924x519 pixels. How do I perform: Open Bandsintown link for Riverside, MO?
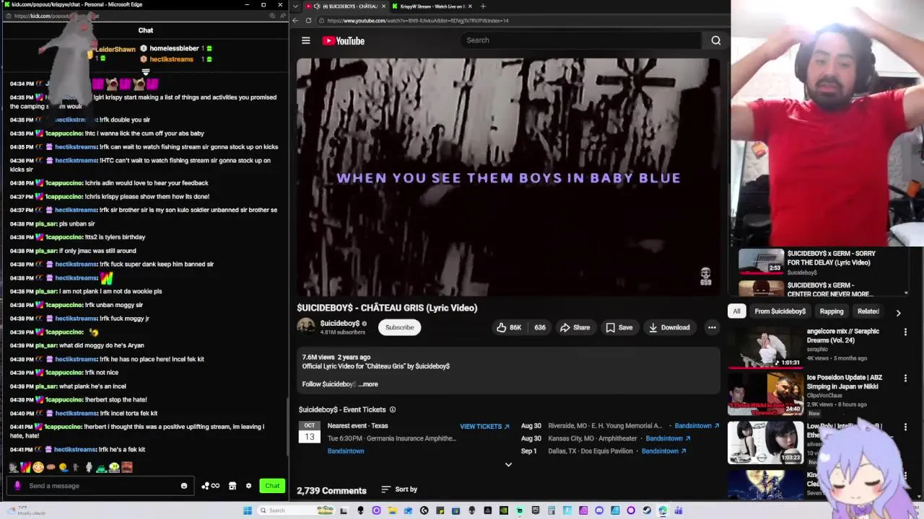pyautogui.click(x=697, y=426)
